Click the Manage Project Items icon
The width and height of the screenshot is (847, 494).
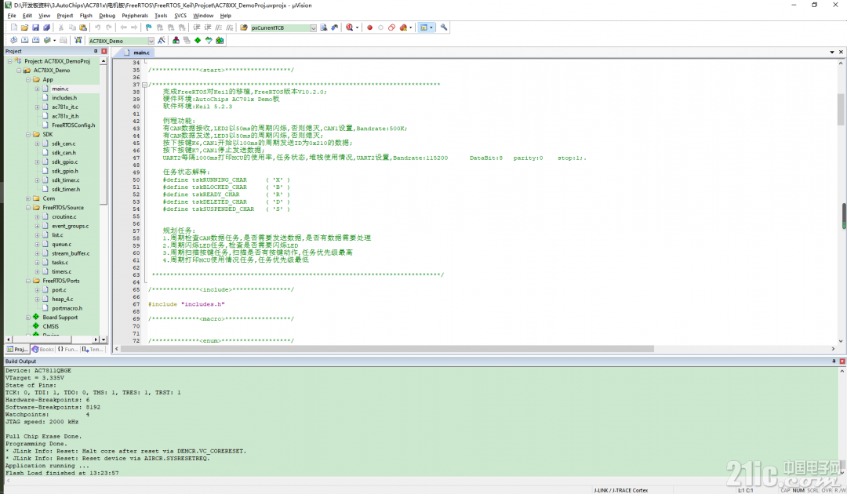click(176, 41)
